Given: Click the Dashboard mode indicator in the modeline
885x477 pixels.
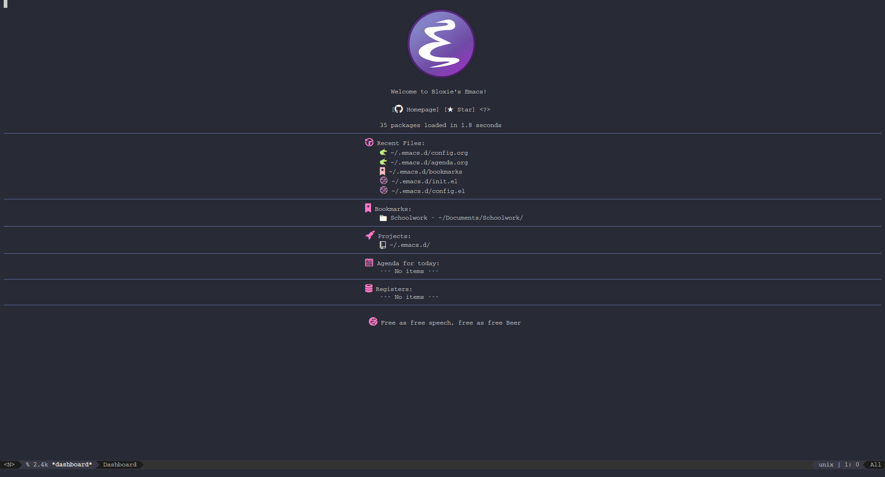Looking at the screenshot, I should (x=119, y=464).
